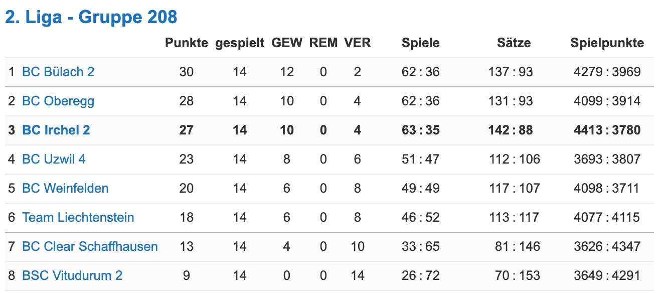662x293 pixels.
Task: Click the Punkte column header
Action: tap(187, 43)
